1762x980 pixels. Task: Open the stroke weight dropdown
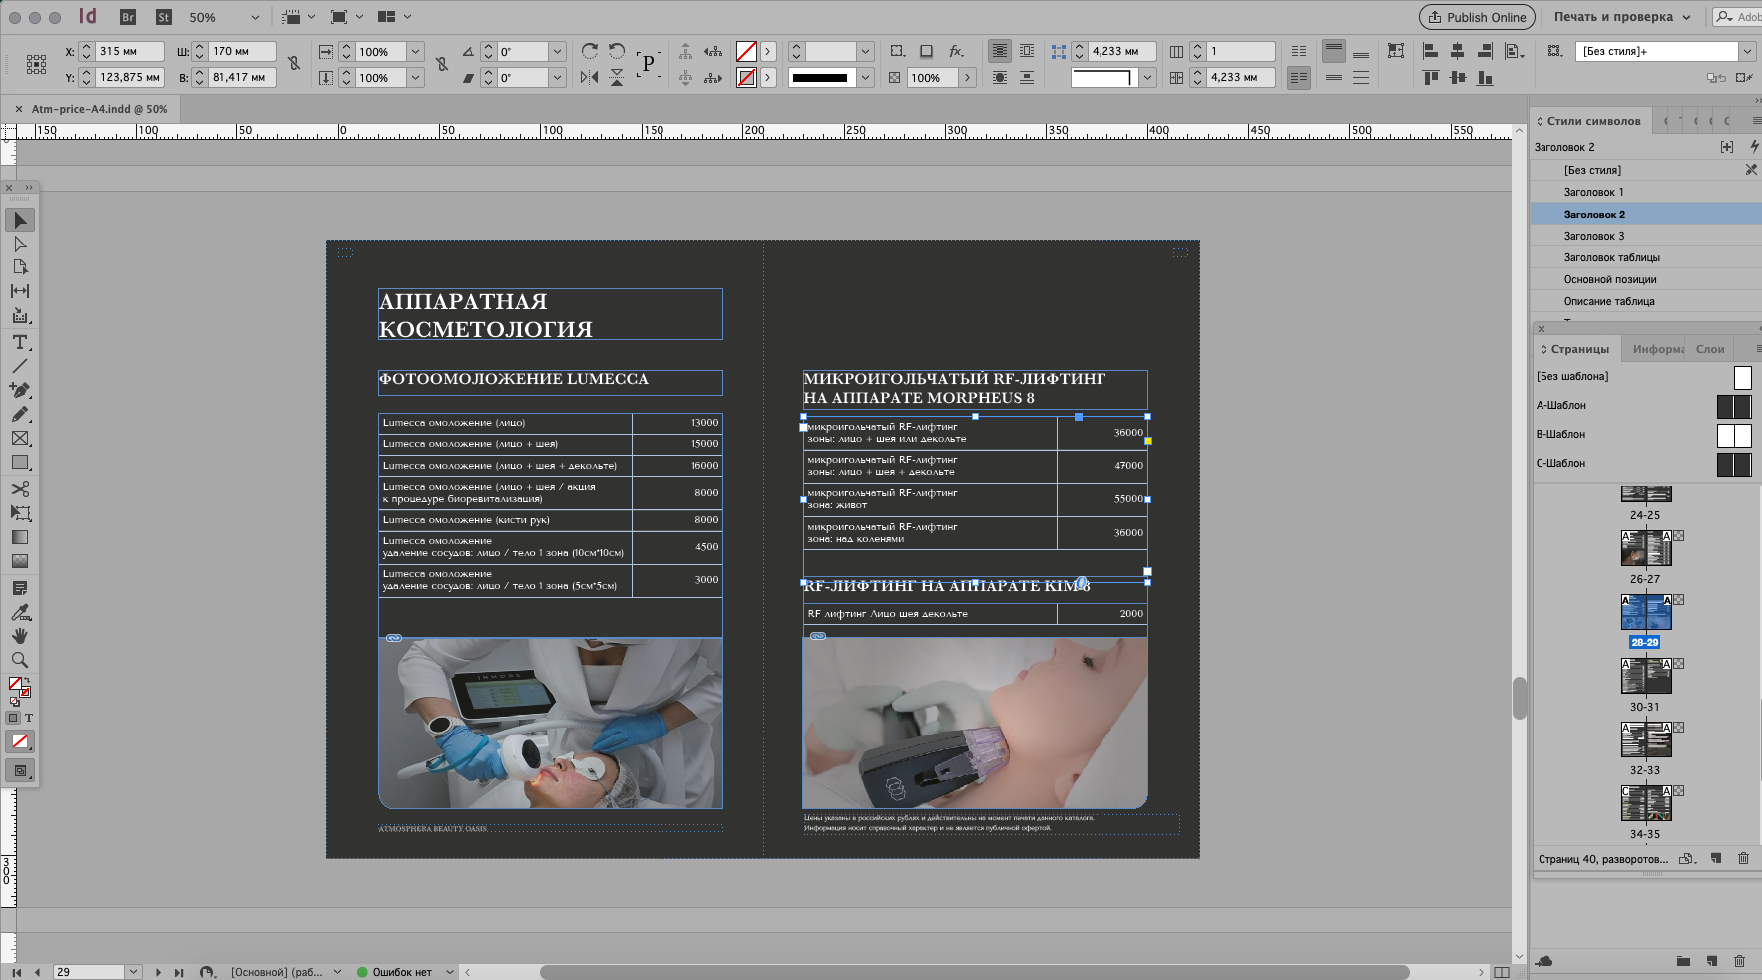coord(865,51)
